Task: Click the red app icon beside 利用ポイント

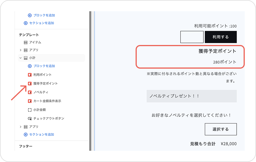Action: [x=30, y=75]
